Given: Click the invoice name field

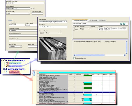Looking at the screenshot, I should coord(17,25).
